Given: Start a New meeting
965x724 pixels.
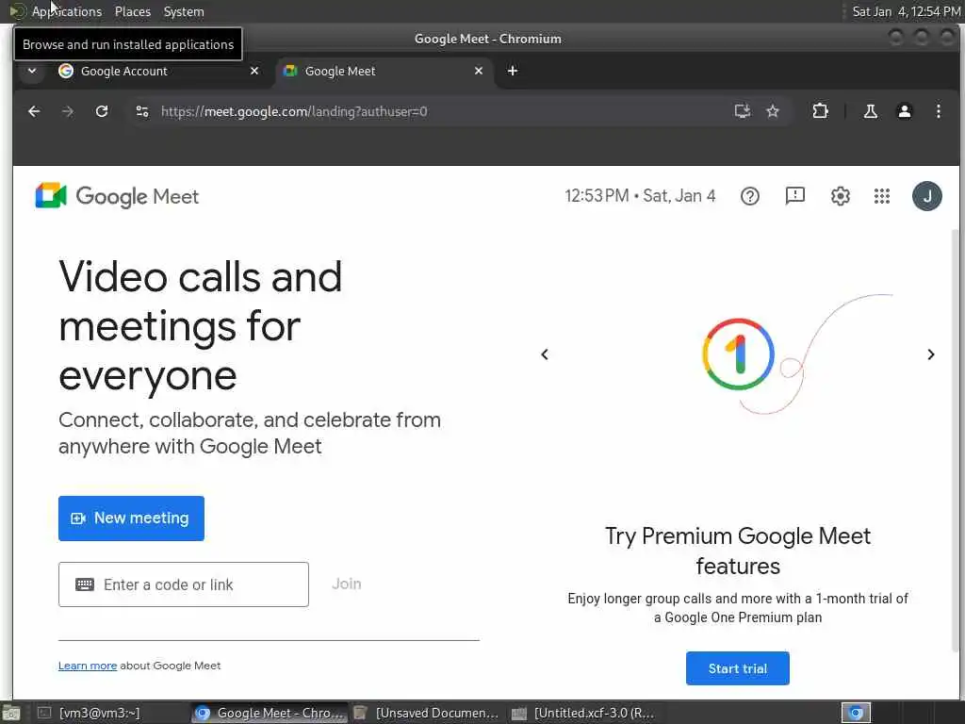Looking at the screenshot, I should point(131,518).
